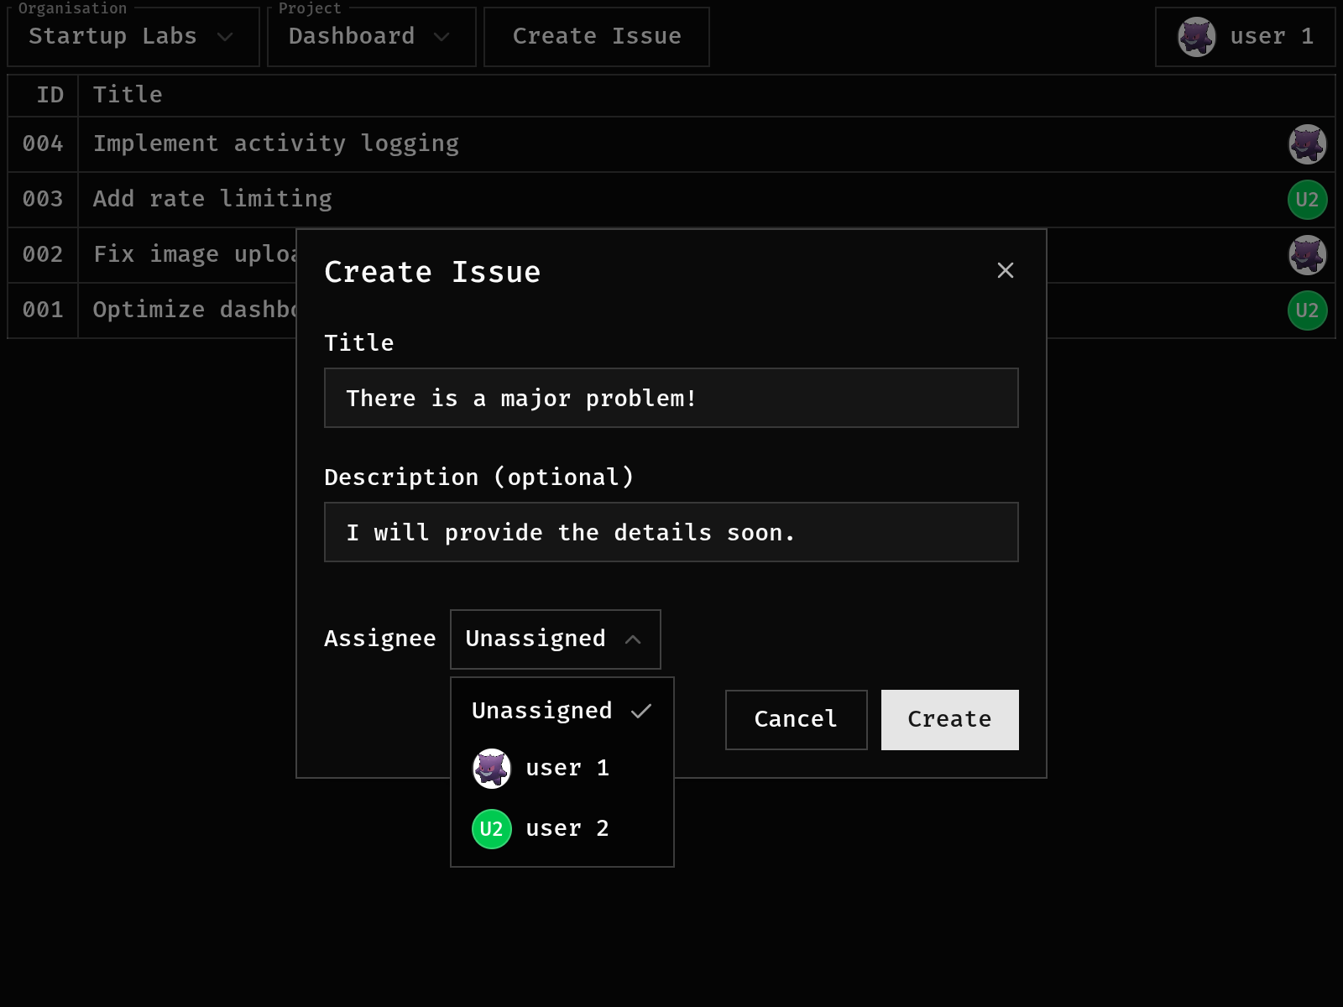1343x1007 pixels.
Task: Open issue Implement activity logging
Action: point(276,144)
